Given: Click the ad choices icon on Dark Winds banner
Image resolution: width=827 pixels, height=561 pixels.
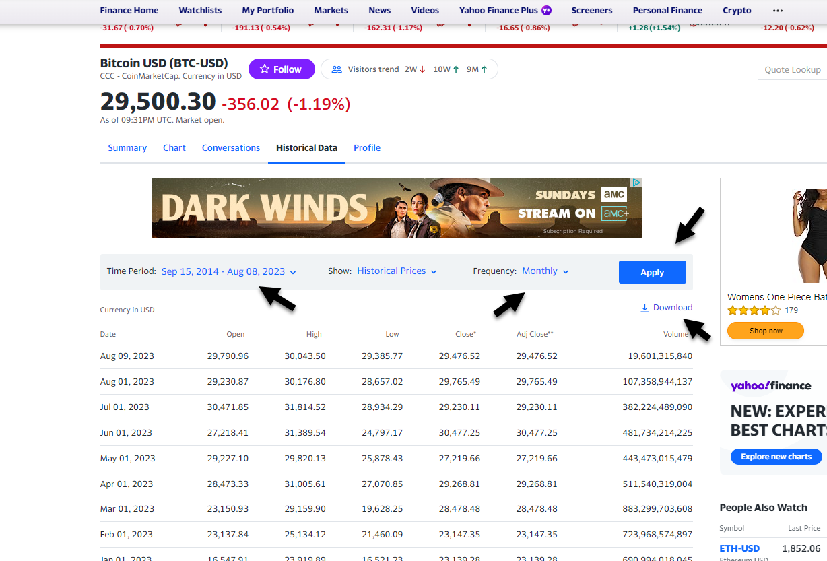Looking at the screenshot, I should point(636,183).
